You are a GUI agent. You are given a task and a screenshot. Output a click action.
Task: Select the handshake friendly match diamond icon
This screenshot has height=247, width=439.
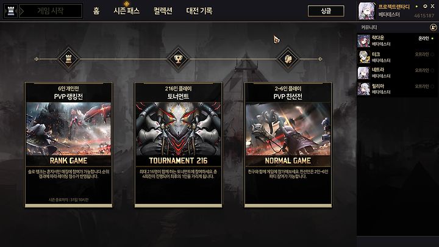(288, 59)
